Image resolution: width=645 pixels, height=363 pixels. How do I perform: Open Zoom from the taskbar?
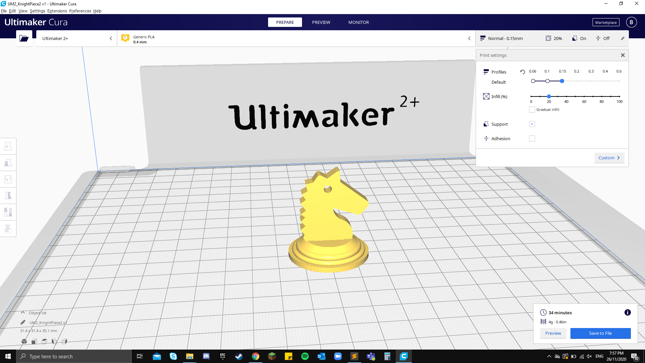[338, 356]
